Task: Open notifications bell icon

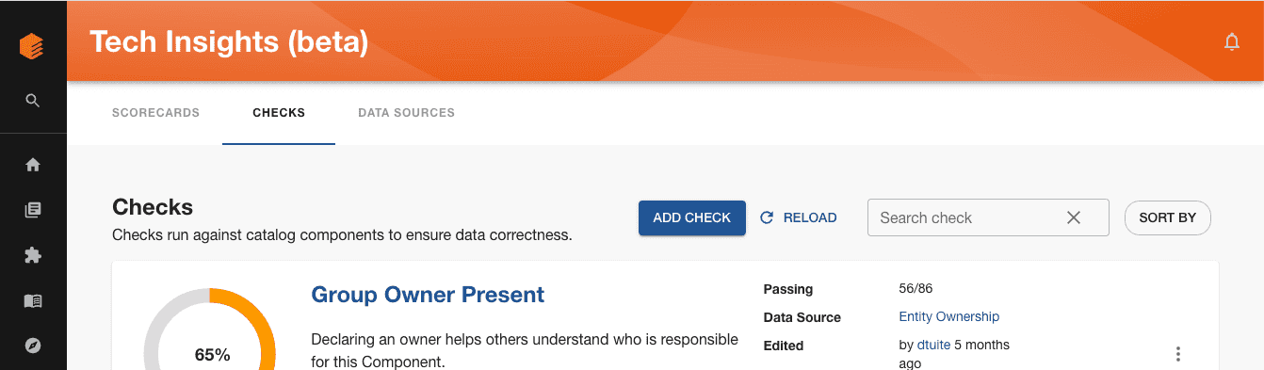Action: 1231,41
